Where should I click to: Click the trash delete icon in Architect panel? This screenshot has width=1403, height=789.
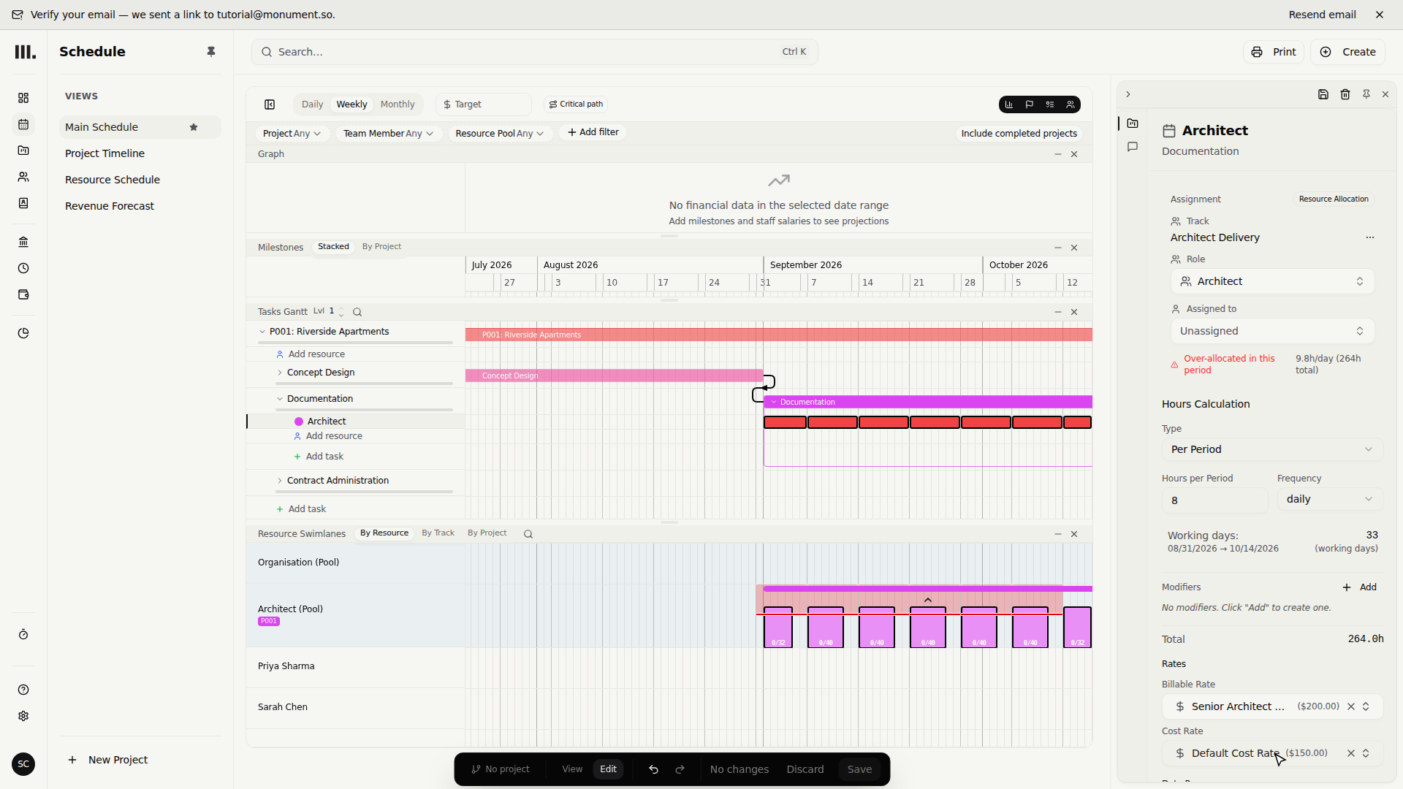(x=1345, y=94)
